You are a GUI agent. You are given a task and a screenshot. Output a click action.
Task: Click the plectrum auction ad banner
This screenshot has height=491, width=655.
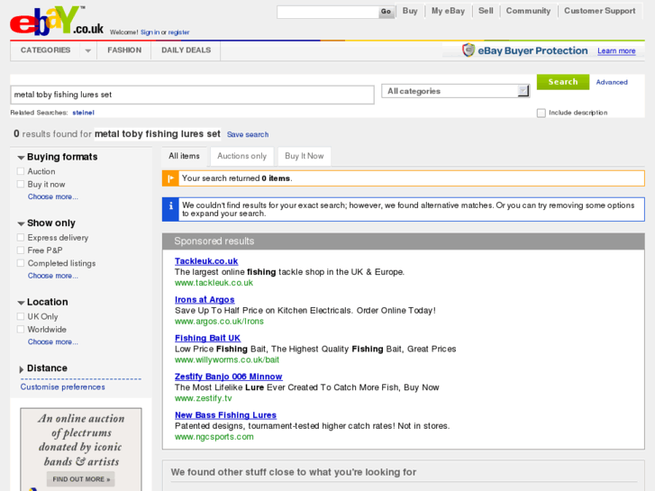click(x=81, y=450)
